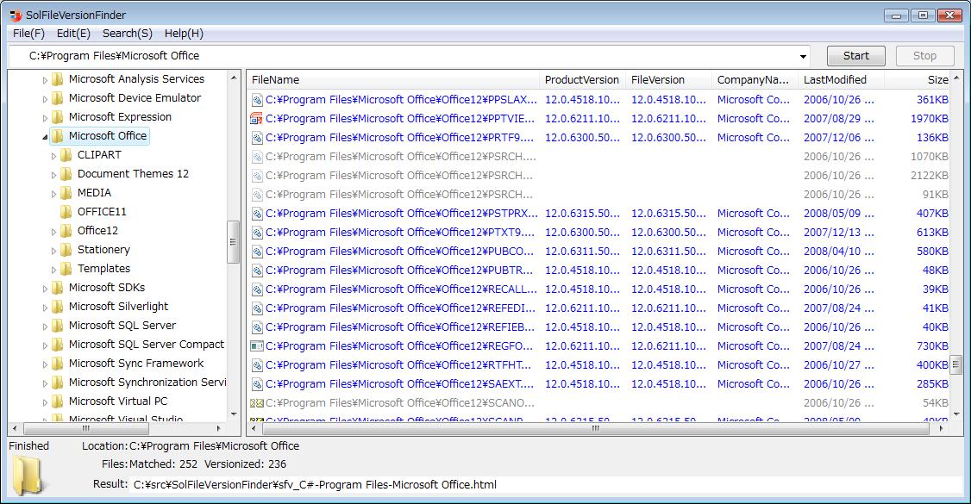Click the file list horizontal scrollbar thumb

(x=594, y=428)
